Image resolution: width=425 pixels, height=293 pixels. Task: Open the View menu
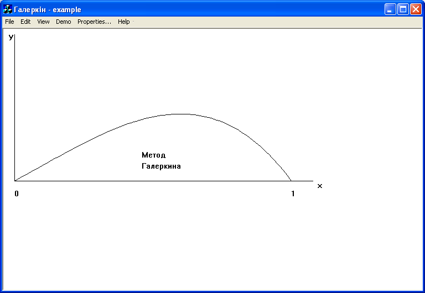43,22
